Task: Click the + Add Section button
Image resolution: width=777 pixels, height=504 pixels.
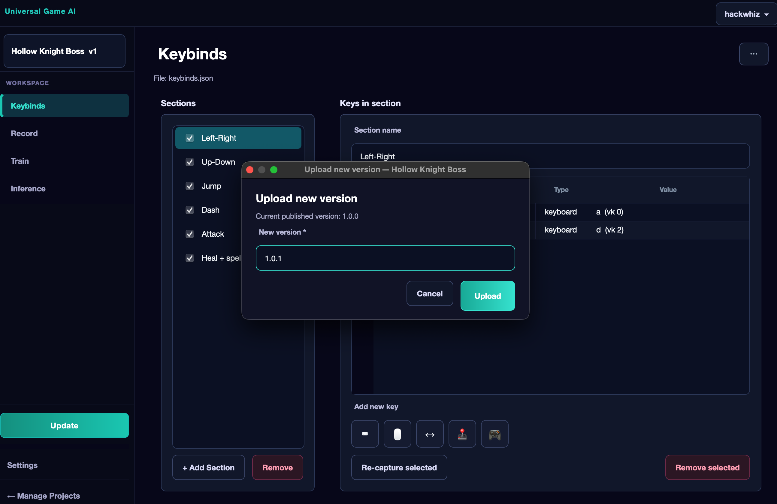Action: click(208, 467)
